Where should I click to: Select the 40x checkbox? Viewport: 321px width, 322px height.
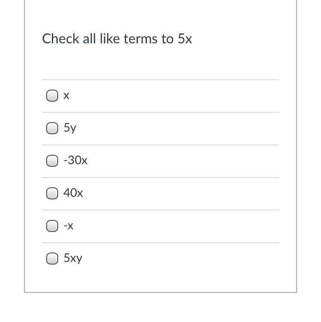click(x=52, y=193)
